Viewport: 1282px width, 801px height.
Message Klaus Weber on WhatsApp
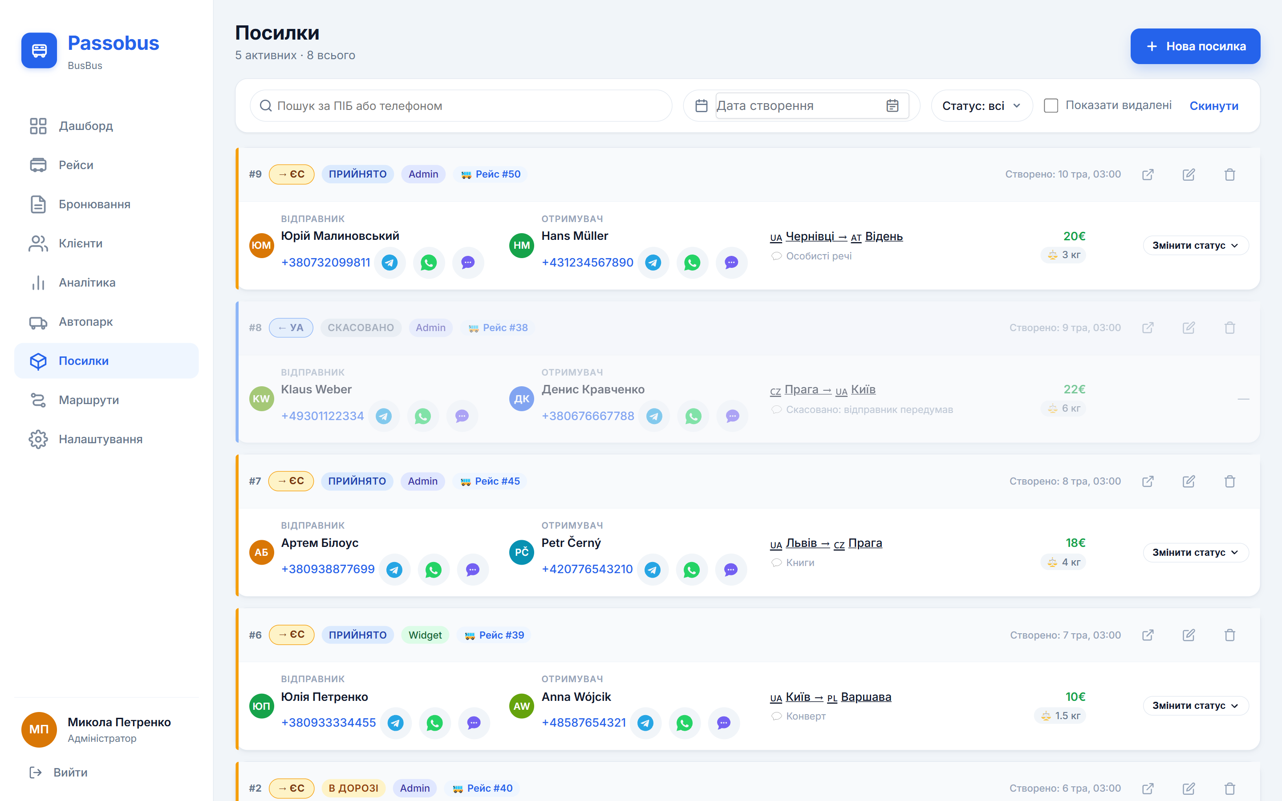pyautogui.click(x=423, y=416)
